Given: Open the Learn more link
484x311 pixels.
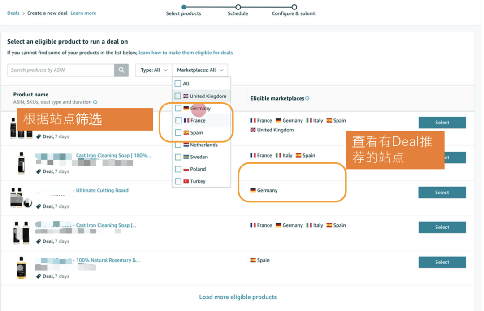Looking at the screenshot, I should pos(83,13).
